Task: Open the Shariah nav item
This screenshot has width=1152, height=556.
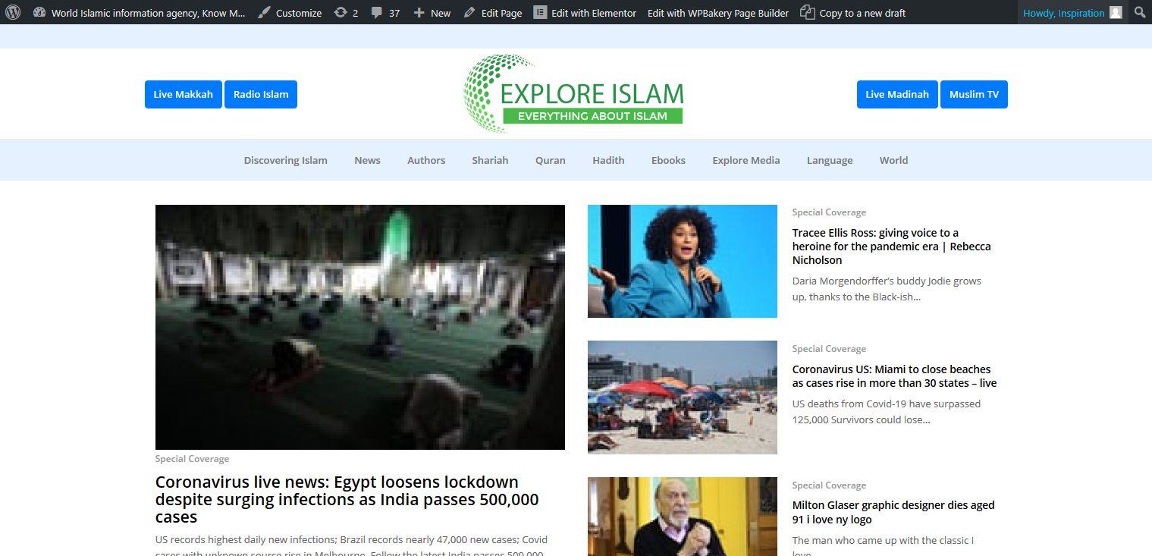Action: coord(490,160)
